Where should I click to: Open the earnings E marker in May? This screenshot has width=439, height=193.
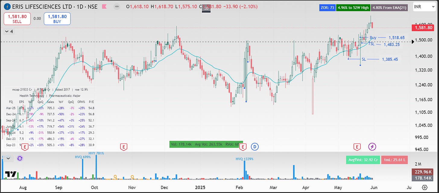pyautogui.click(x=357, y=146)
